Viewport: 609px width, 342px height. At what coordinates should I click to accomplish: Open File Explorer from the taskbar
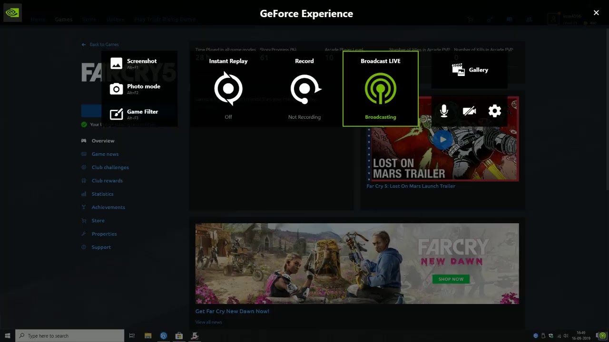tap(148, 336)
